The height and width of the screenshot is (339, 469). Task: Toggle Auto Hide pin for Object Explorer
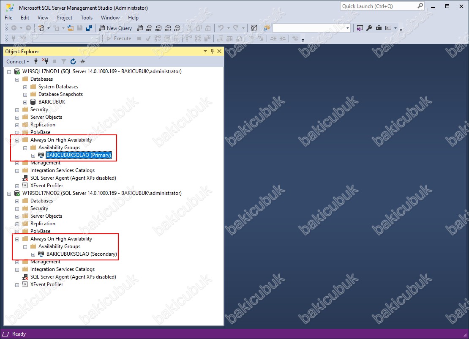coord(213,51)
